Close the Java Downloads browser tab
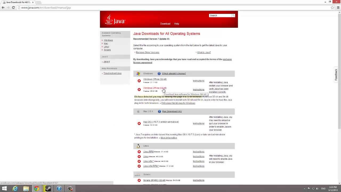 point(33,2)
